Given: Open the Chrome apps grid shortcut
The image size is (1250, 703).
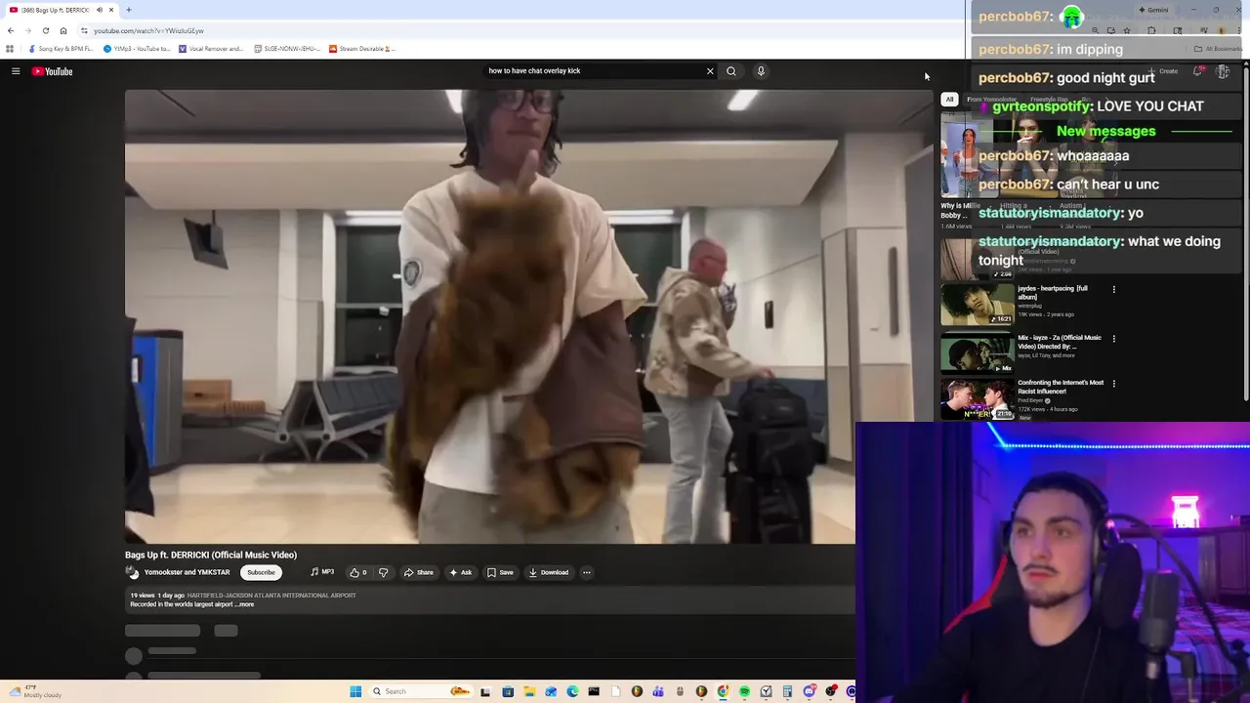Looking at the screenshot, I should (x=10, y=49).
